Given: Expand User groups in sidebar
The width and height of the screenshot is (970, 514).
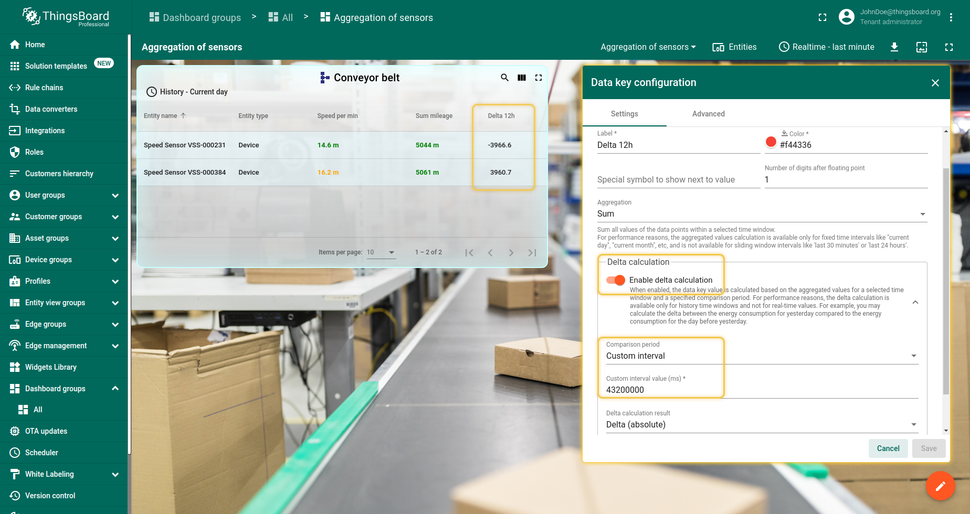Looking at the screenshot, I should (x=115, y=196).
